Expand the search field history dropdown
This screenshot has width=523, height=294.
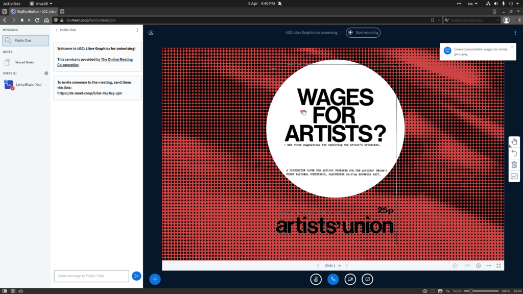497,20
